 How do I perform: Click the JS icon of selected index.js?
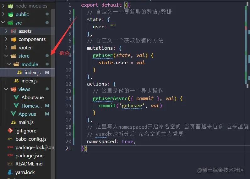19,72
